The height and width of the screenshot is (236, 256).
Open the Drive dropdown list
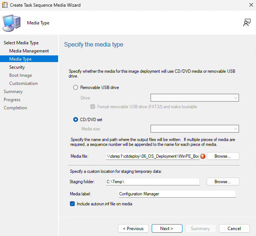click(x=195, y=98)
